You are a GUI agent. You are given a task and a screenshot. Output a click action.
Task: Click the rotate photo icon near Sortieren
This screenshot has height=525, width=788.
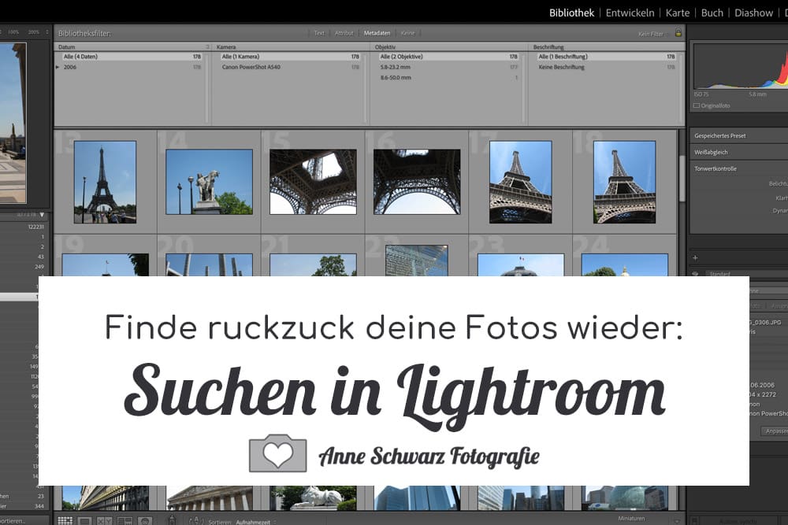click(195, 519)
